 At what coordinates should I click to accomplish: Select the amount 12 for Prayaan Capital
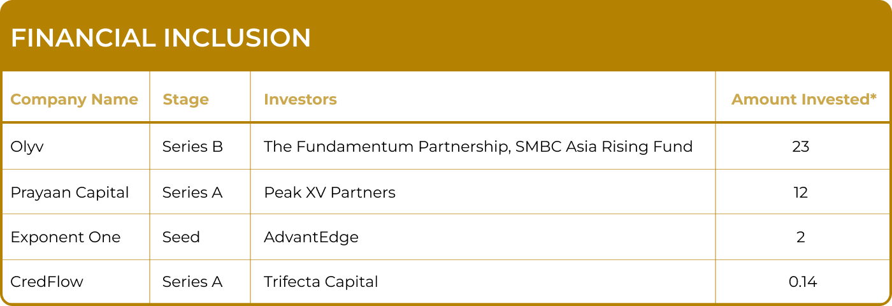(x=801, y=192)
